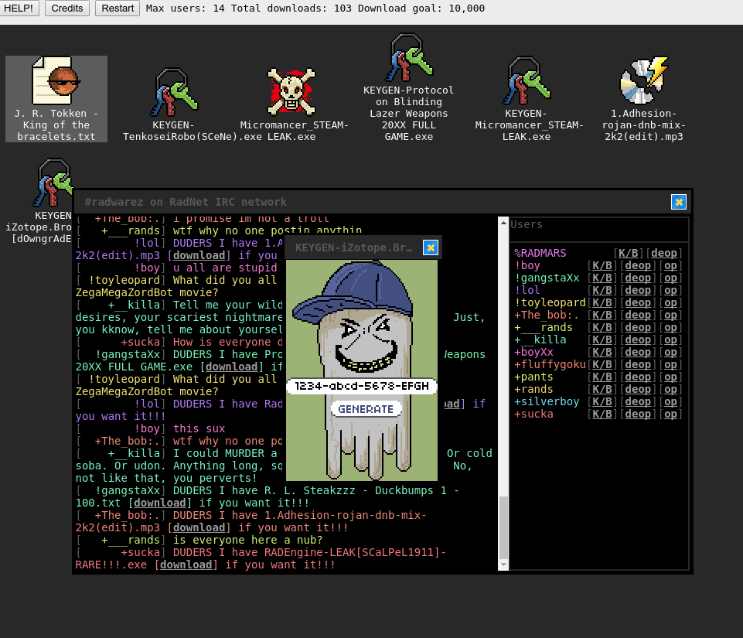The image size is (743, 638).
Task: Close the #radwarez IRC window
Action: pyautogui.click(x=679, y=202)
